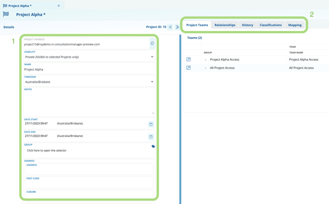The image size is (329, 204).
Task: Expand the Project Alpha Access row
Action: (x=205, y=60)
